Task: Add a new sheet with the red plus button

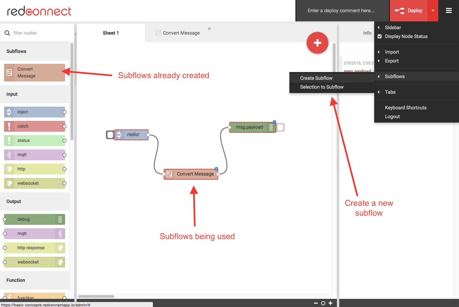Action: click(317, 43)
